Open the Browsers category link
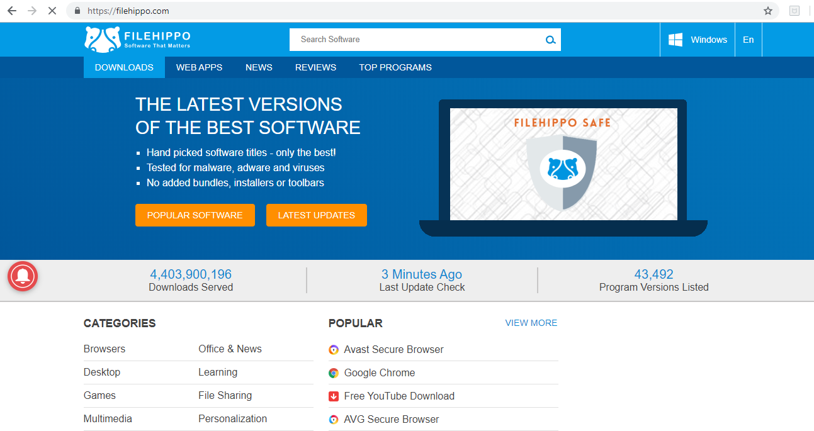 coord(105,349)
